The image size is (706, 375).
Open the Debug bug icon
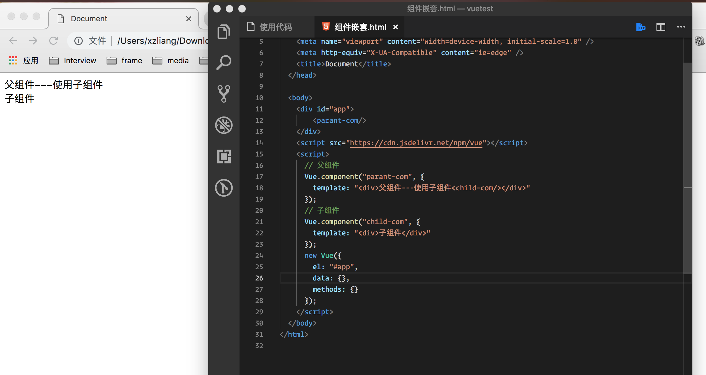[224, 125]
